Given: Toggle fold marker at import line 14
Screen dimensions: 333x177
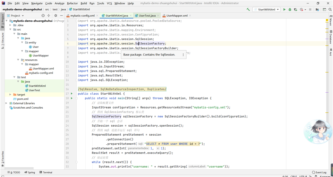Looking at the screenshot, I should point(77,80).
